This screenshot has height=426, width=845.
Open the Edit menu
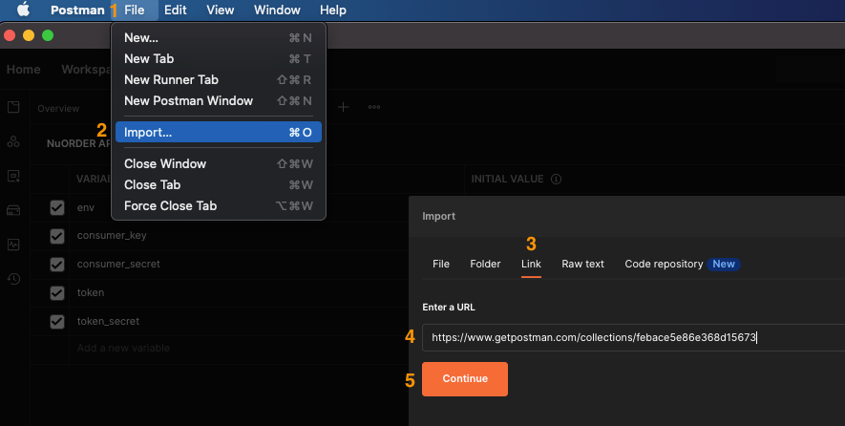click(176, 10)
